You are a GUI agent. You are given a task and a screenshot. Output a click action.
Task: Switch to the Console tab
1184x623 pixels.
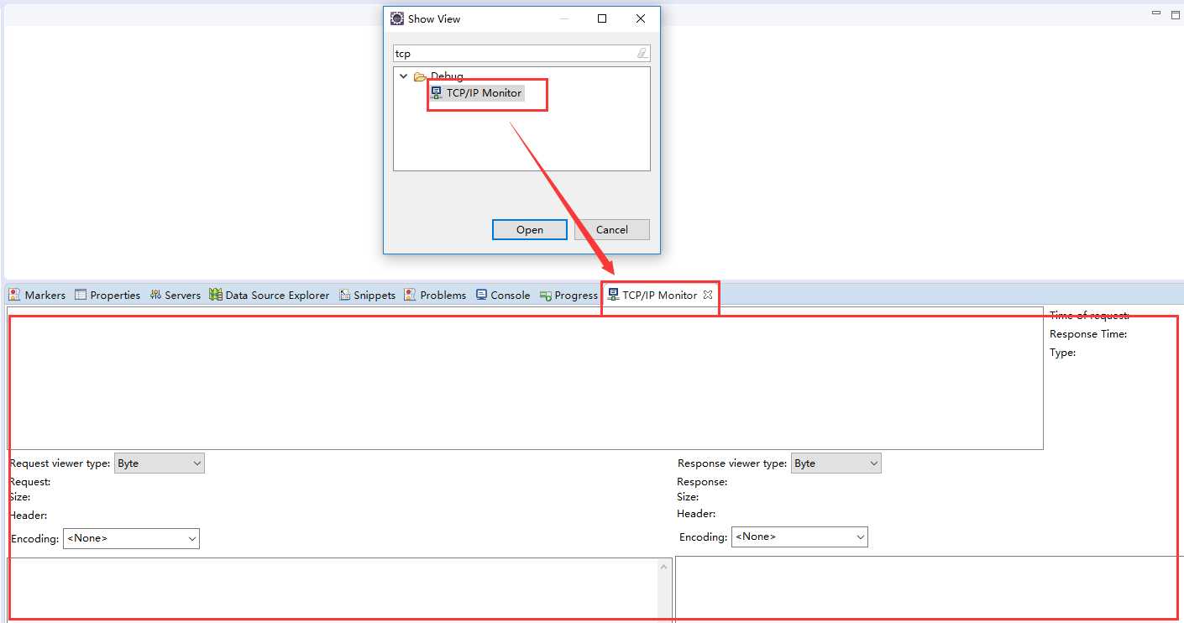[x=503, y=295]
